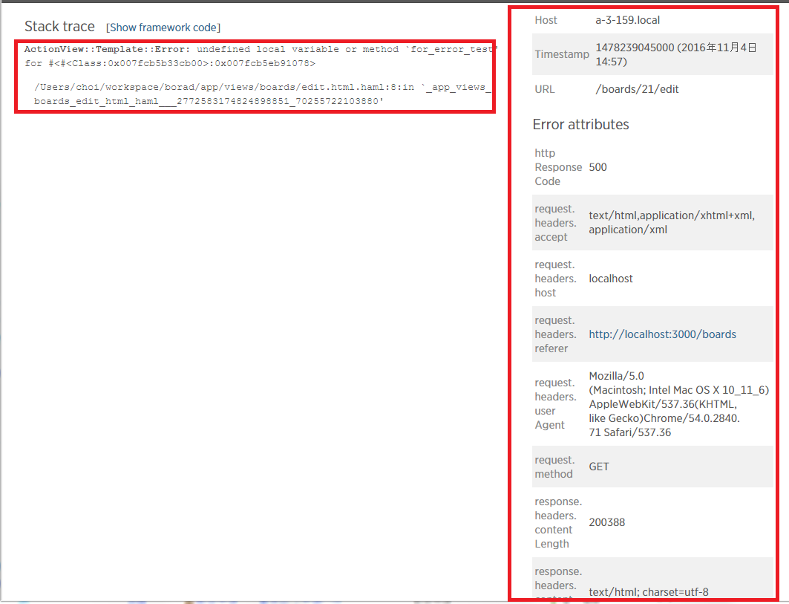Viewport: 789px width, 604px height.
Task: Click the Host value a-3-159.local
Action: (x=627, y=20)
